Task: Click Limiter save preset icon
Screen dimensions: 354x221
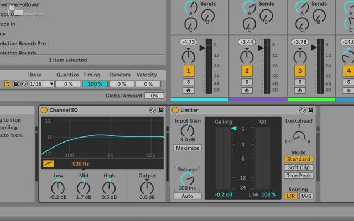Action: pyautogui.click(x=311, y=110)
